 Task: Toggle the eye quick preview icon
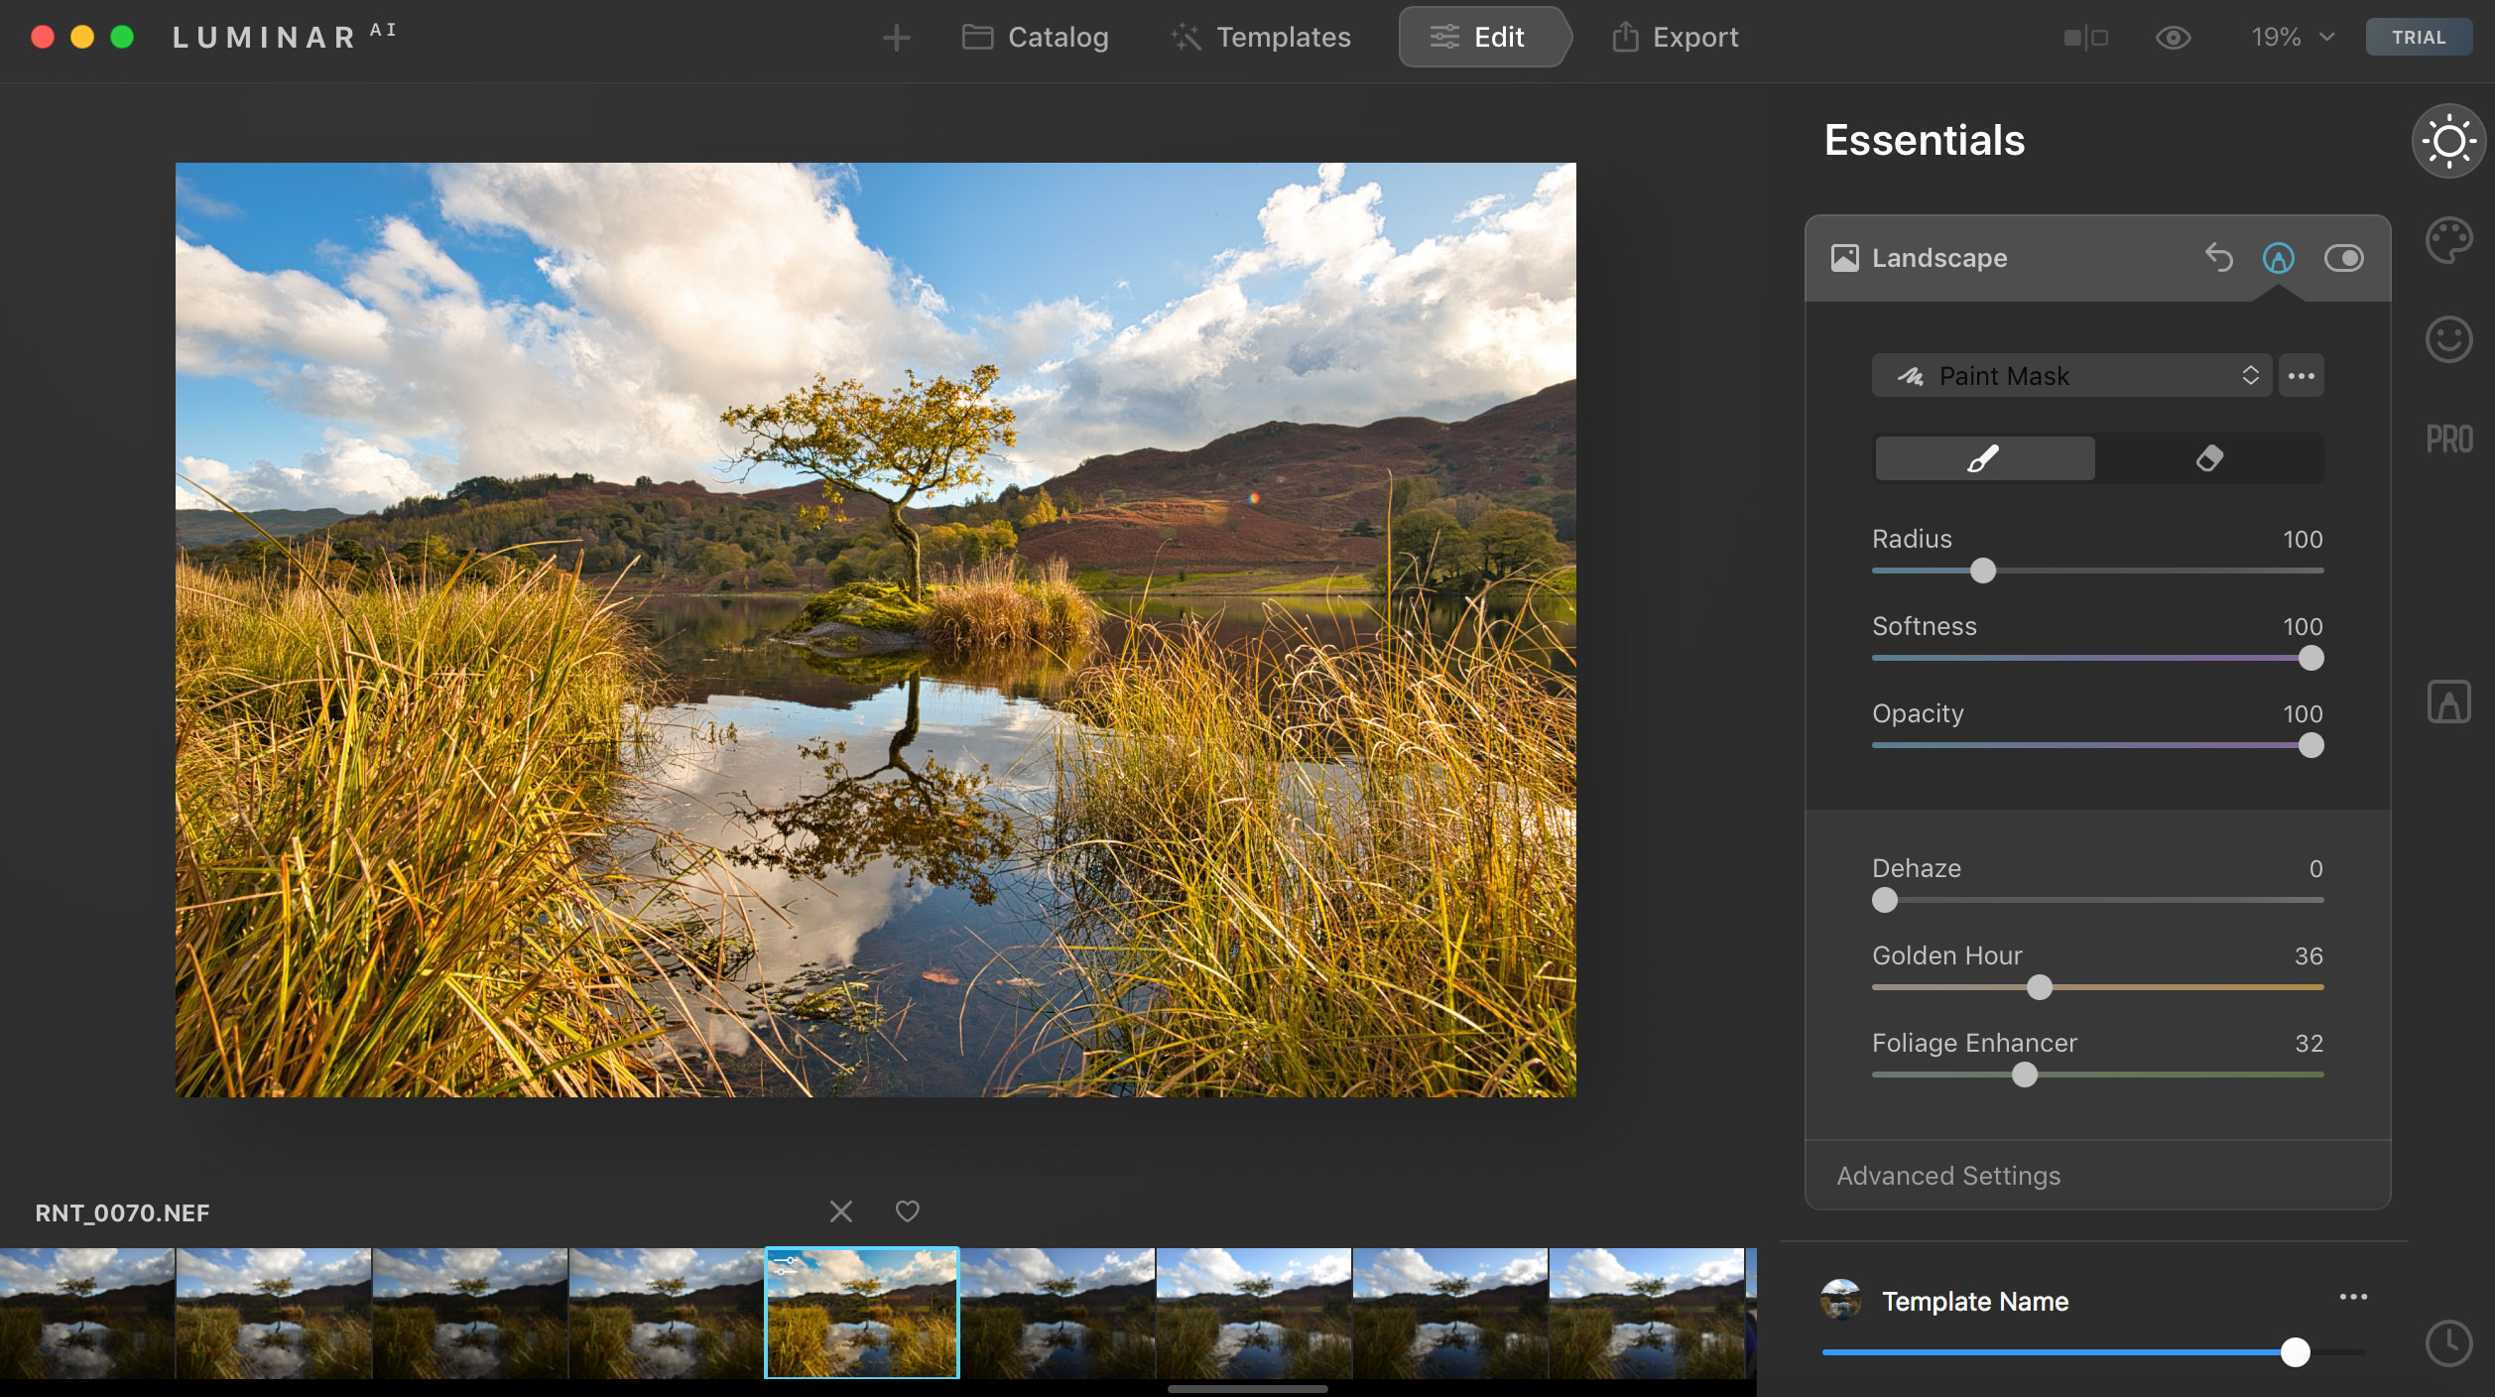click(x=2173, y=38)
